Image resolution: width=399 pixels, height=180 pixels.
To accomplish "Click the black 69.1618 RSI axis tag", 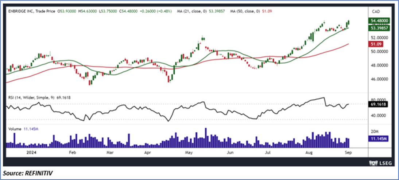I will [378, 104].
